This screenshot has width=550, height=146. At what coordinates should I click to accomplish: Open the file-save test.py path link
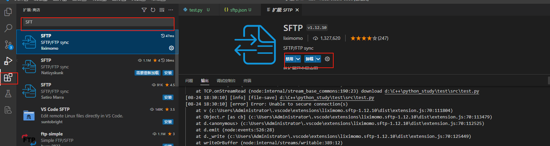tap(327, 98)
